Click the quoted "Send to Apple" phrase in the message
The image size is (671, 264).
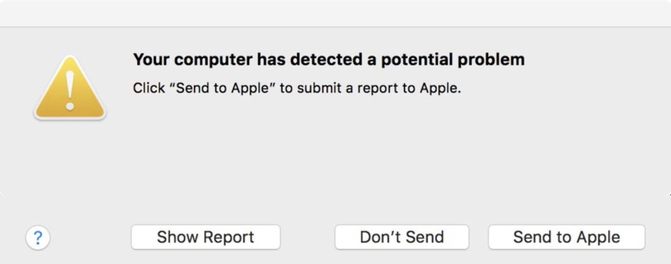pyautogui.click(x=223, y=88)
